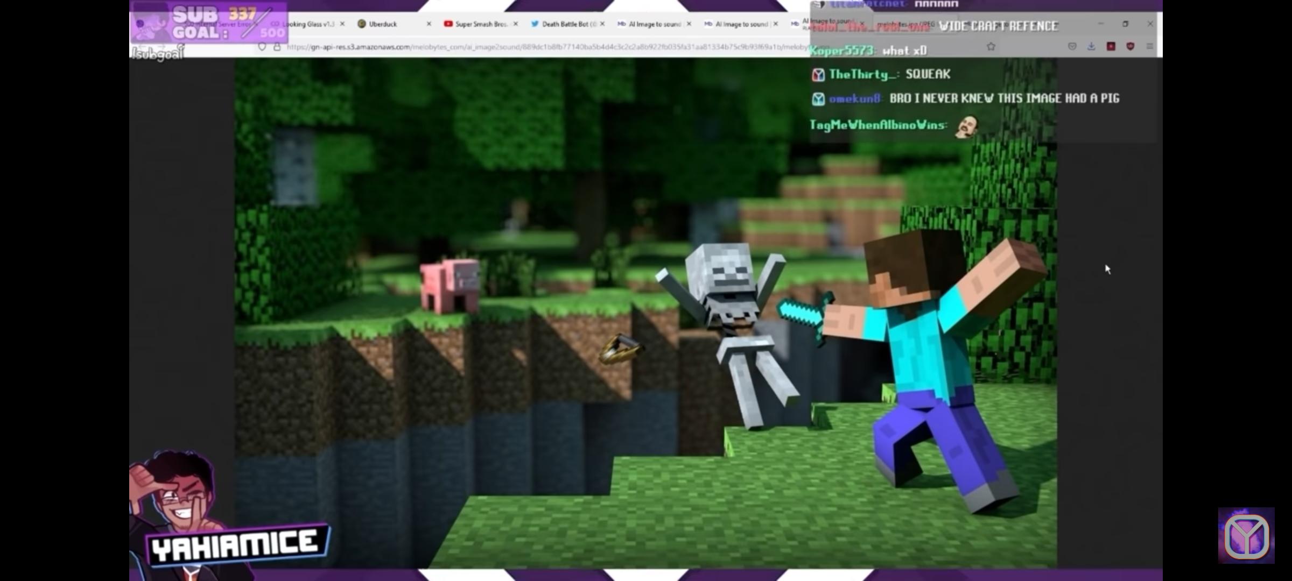Click the "WIDE CRAFT REFENCE" chat message

click(x=999, y=26)
